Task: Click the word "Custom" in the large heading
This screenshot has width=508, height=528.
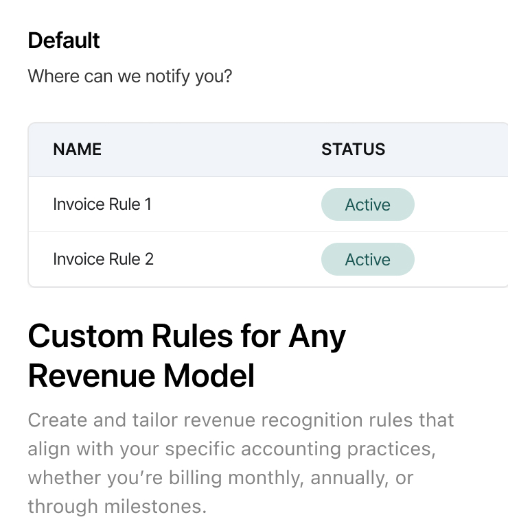Action: [86, 336]
